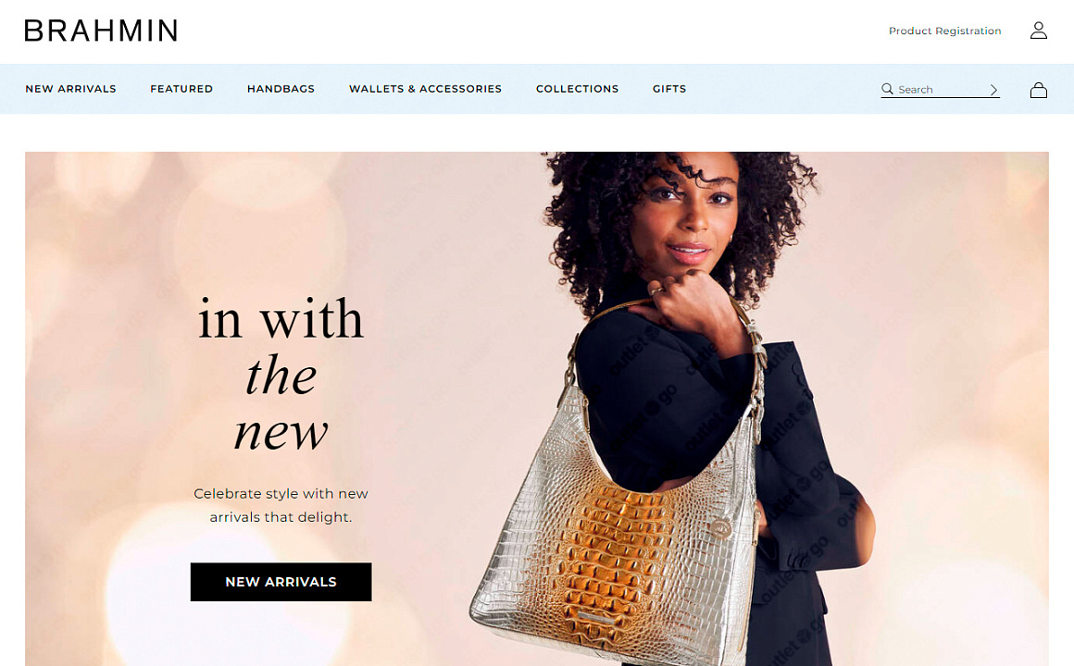Screen dimensions: 1074x666
Task: Open the user account icon
Action: point(1039,31)
